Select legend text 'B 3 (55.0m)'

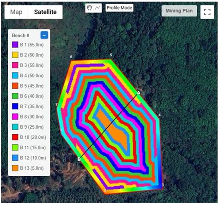click(32, 66)
